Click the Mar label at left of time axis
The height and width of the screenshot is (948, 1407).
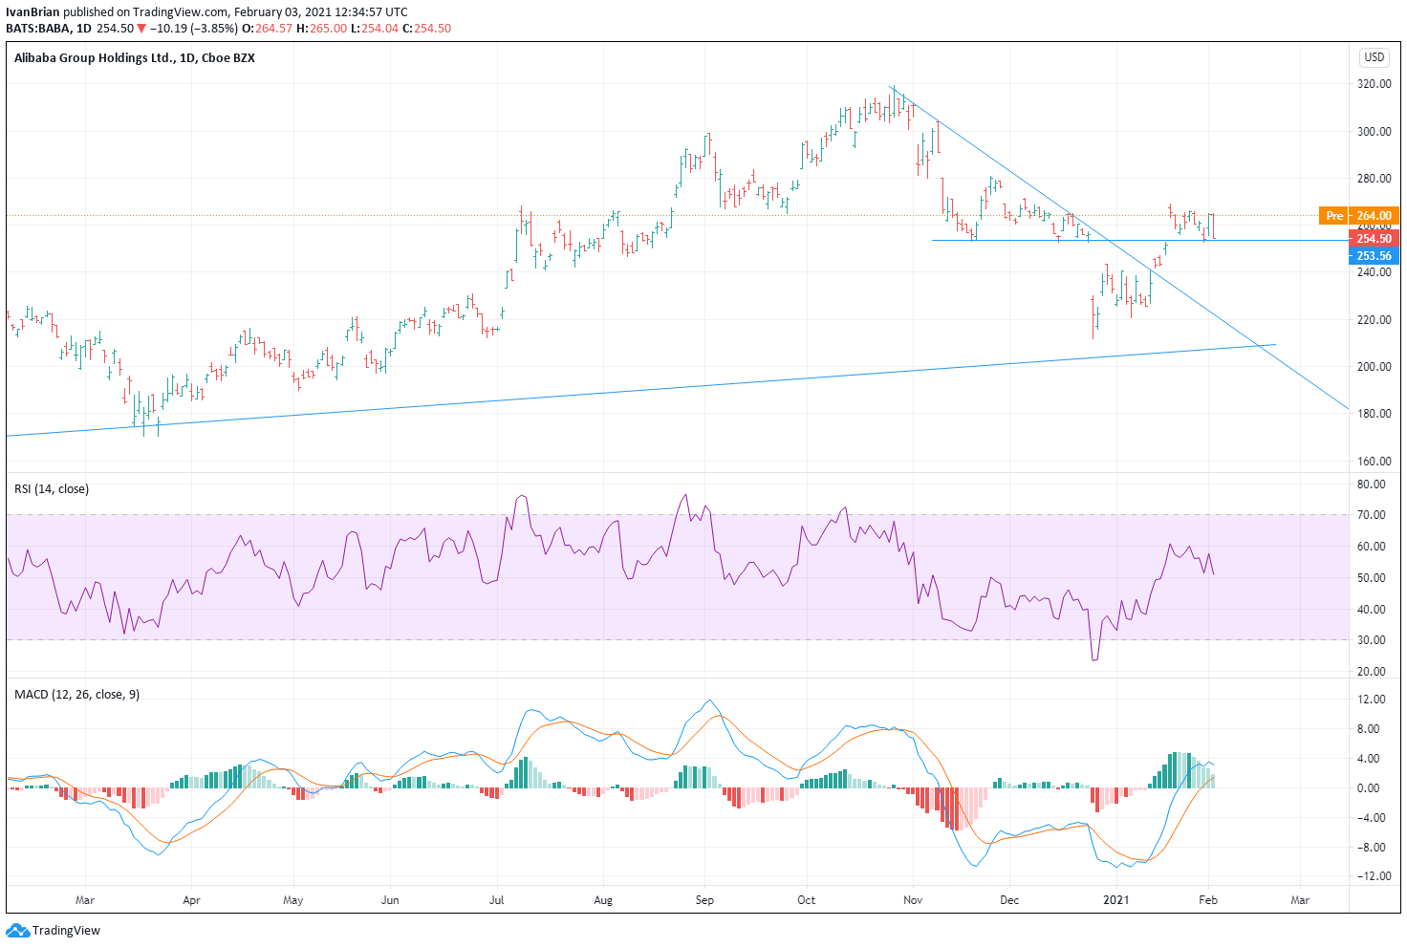pyautogui.click(x=85, y=900)
